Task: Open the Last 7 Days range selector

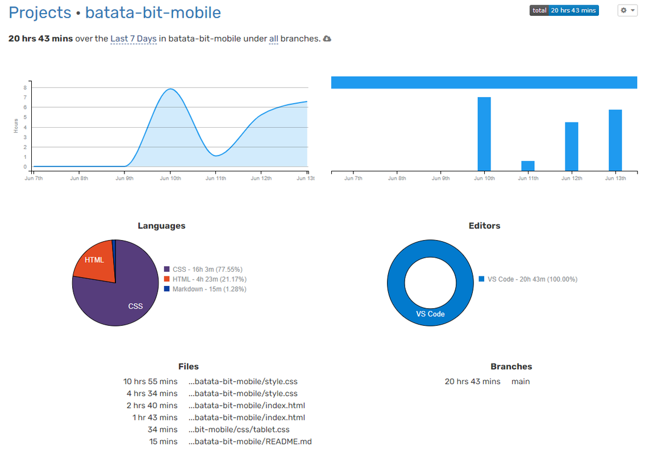Action: [x=134, y=39]
